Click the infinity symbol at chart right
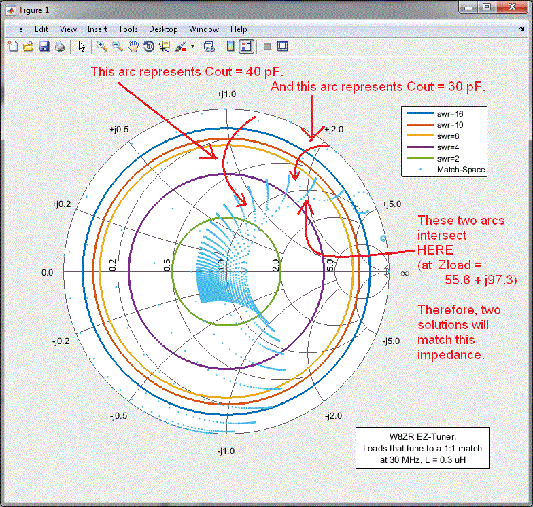 click(x=405, y=273)
